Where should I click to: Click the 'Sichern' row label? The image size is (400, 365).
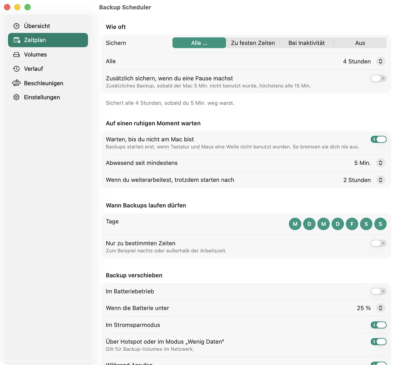[x=116, y=43]
